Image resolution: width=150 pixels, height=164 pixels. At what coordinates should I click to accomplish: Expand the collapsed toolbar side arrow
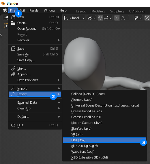[x=1, y=36]
